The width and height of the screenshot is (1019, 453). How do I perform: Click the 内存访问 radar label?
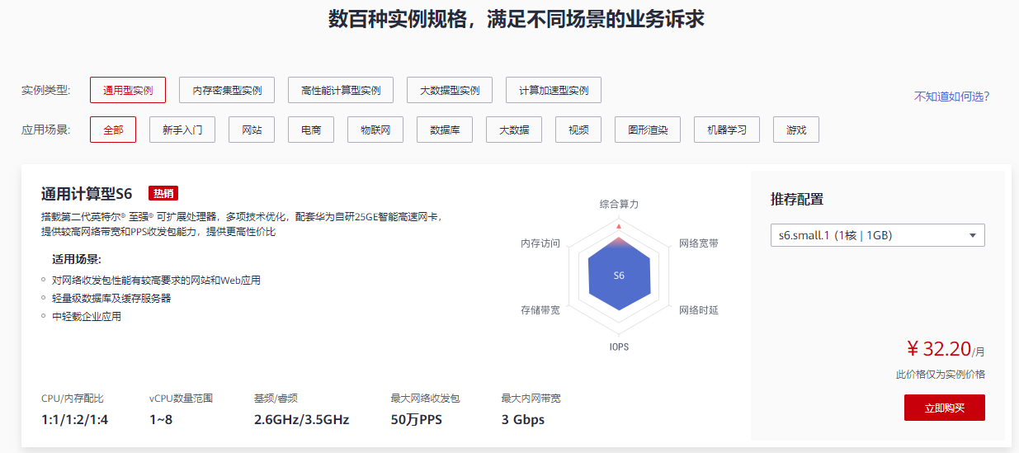click(540, 243)
